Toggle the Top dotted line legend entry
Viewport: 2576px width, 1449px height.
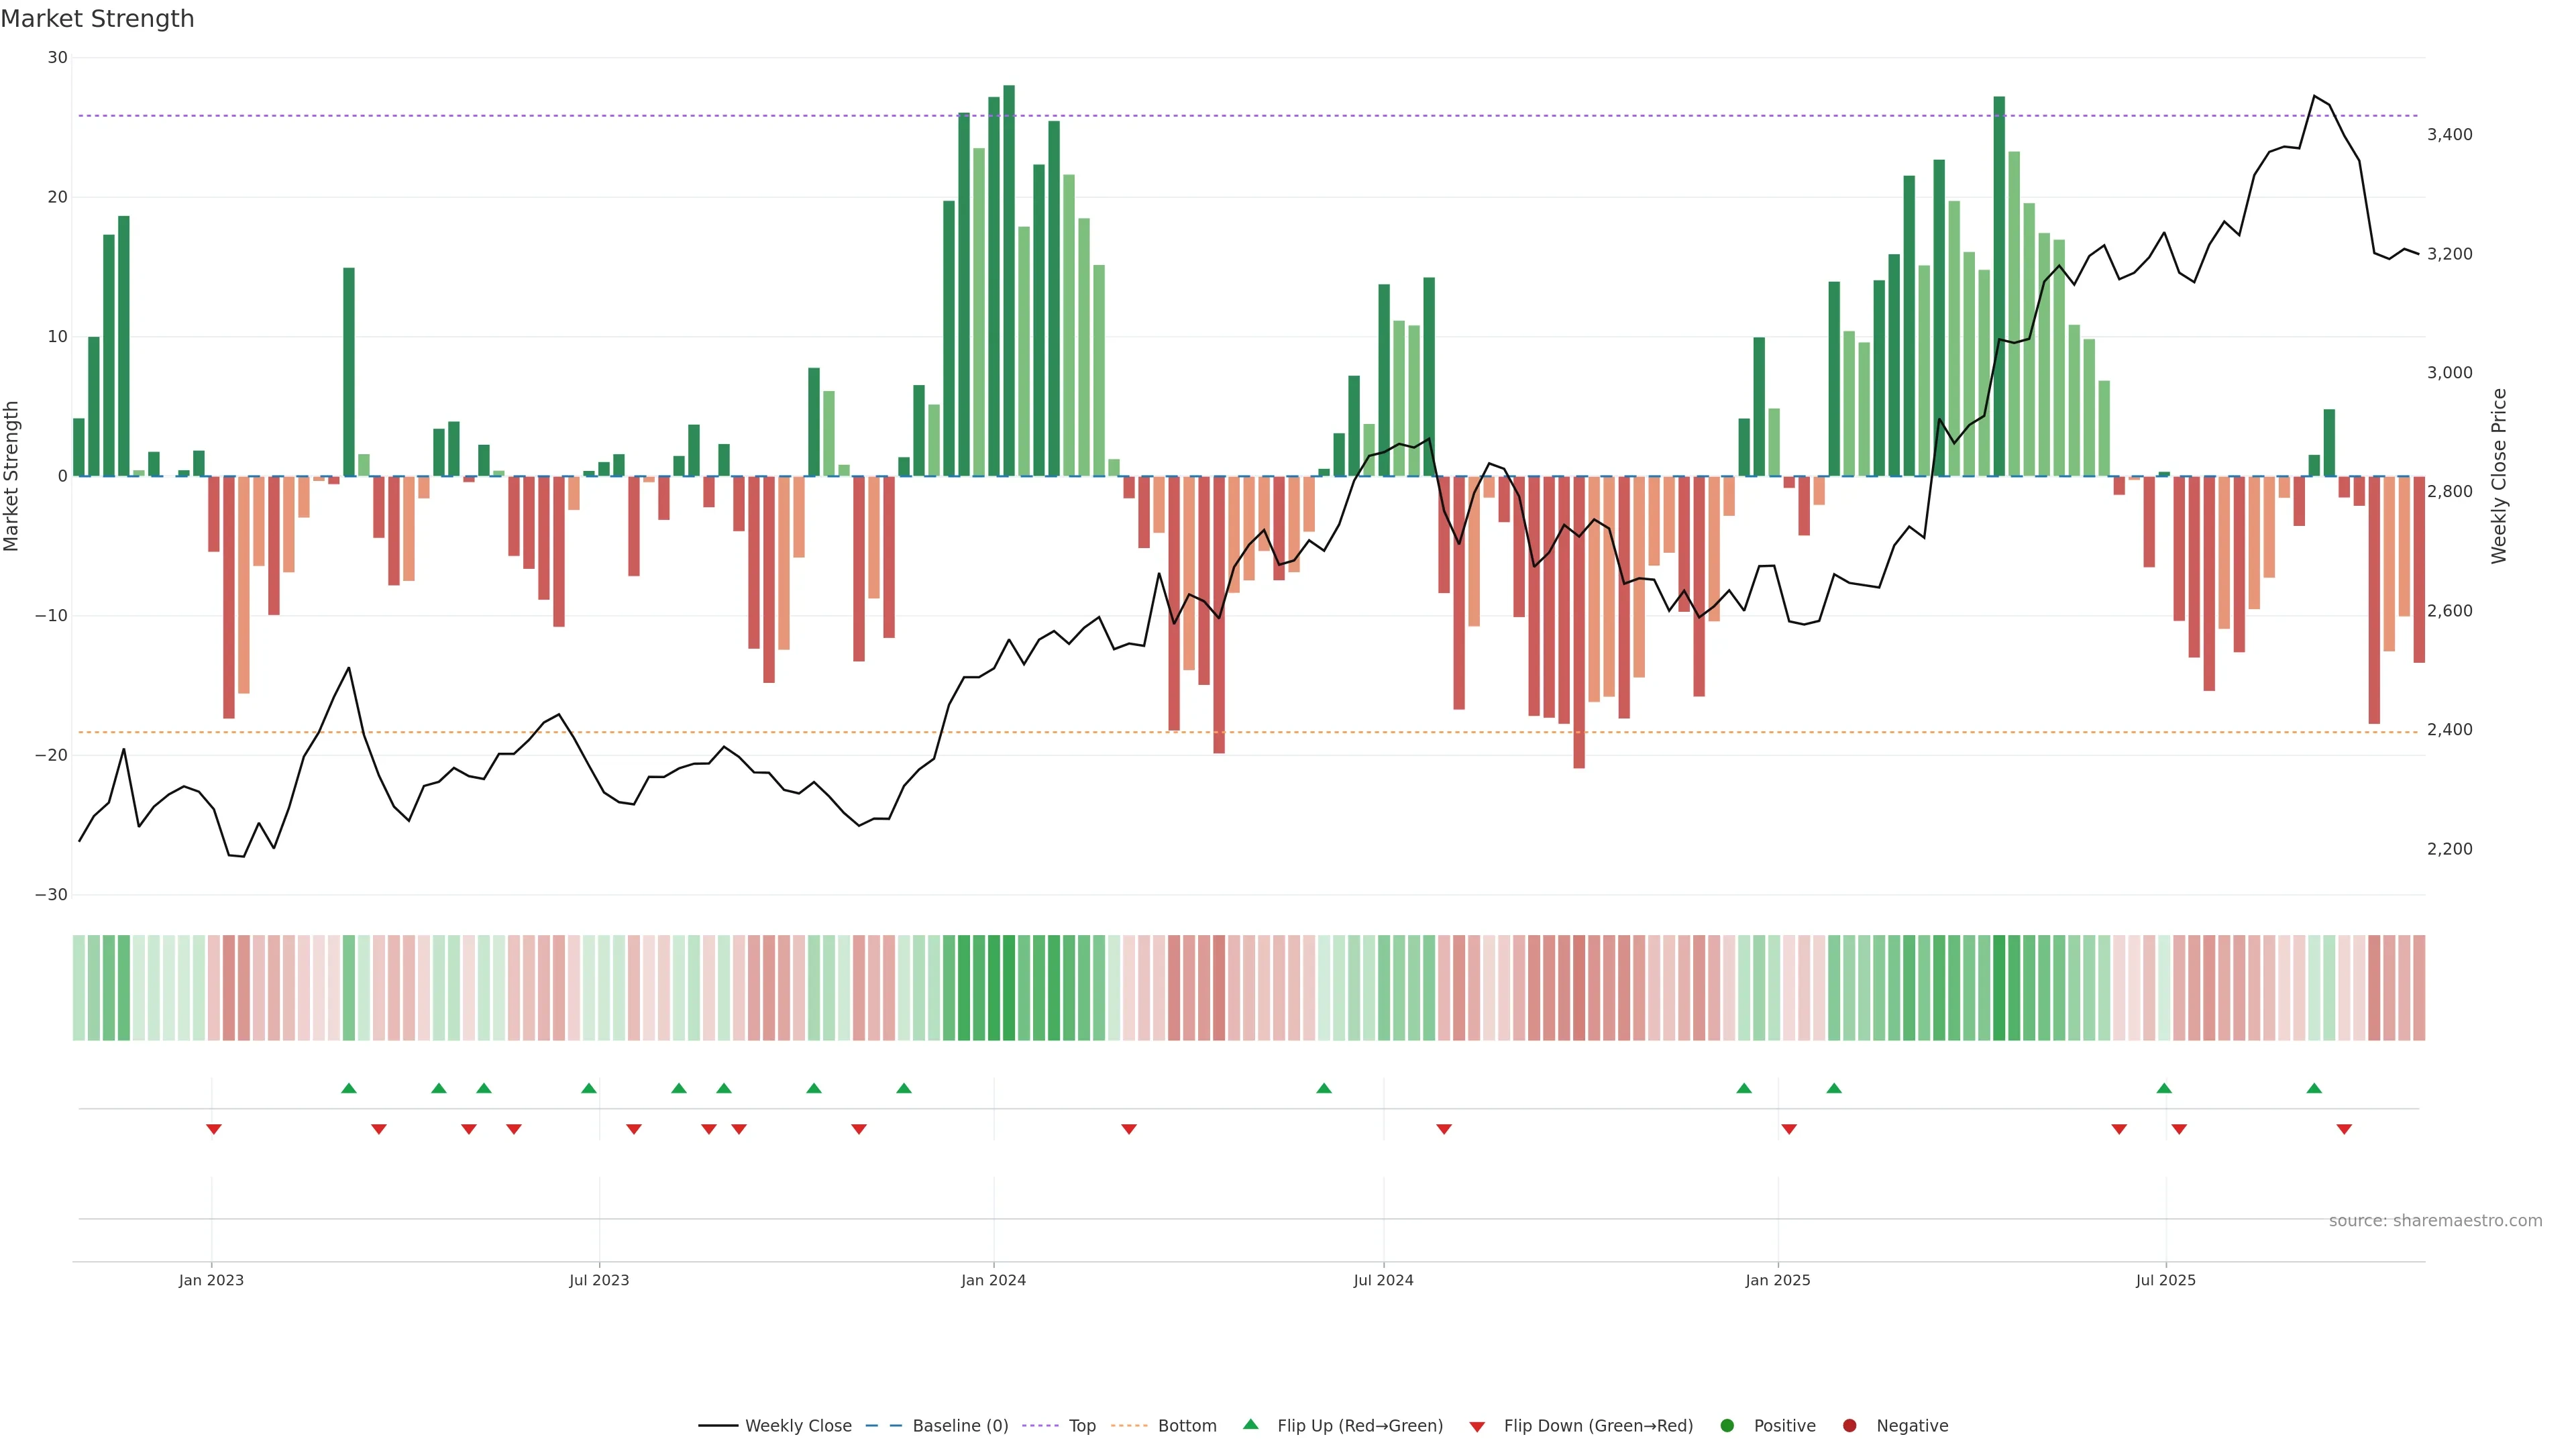click(x=1081, y=1426)
